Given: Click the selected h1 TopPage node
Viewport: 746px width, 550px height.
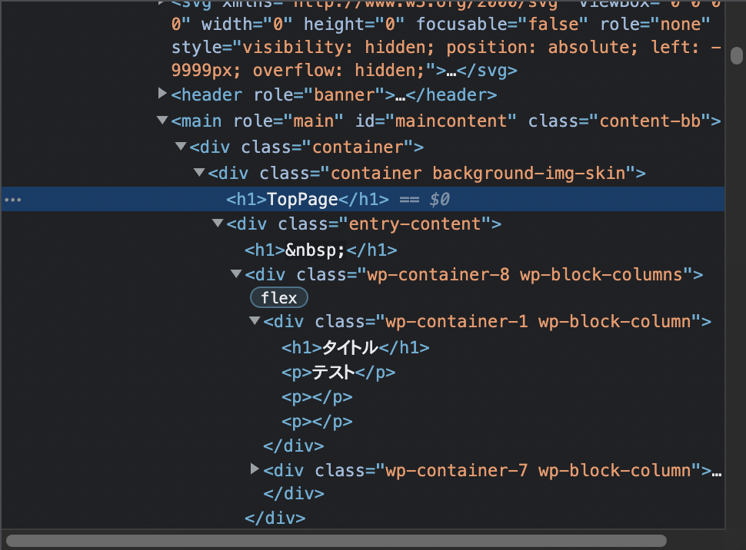Looking at the screenshot, I should [302, 199].
